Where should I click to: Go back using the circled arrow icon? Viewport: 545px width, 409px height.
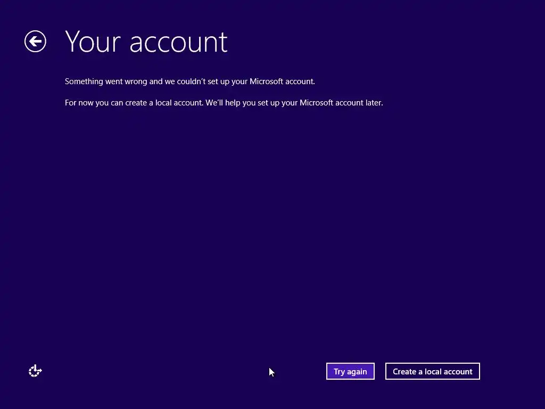35,42
